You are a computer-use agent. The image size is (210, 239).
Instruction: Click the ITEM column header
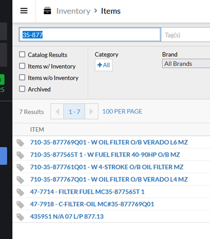pyautogui.click(x=37, y=129)
